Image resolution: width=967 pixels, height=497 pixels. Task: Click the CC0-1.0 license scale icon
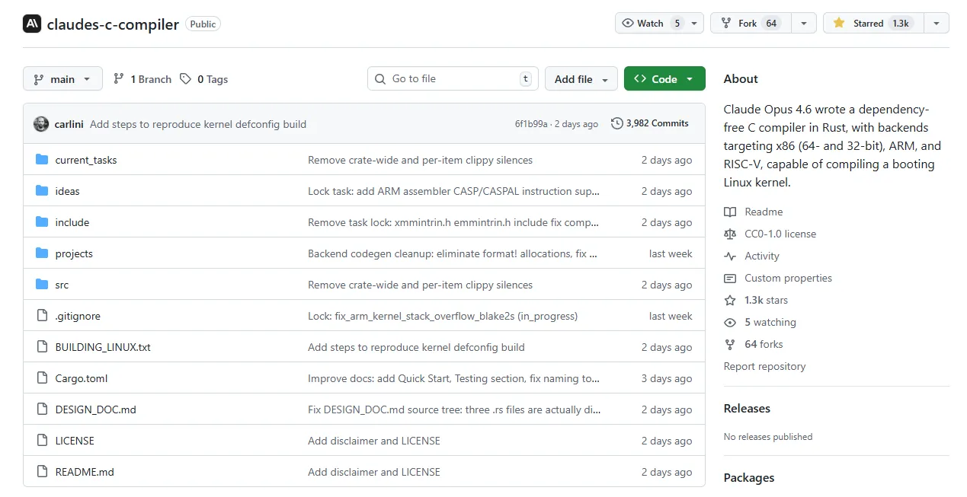tap(730, 234)
